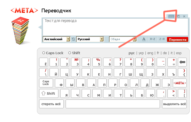Click the Ц key

pos(65,72)
